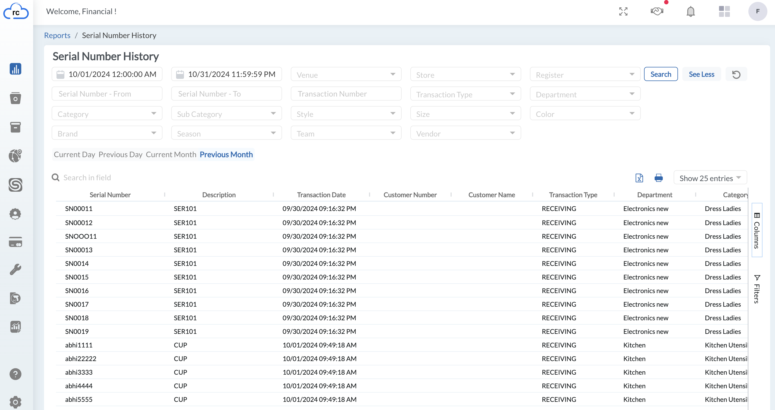Open the reports chart sidebar icon
The image size is (775, 410).
click(x=15, y=69)
